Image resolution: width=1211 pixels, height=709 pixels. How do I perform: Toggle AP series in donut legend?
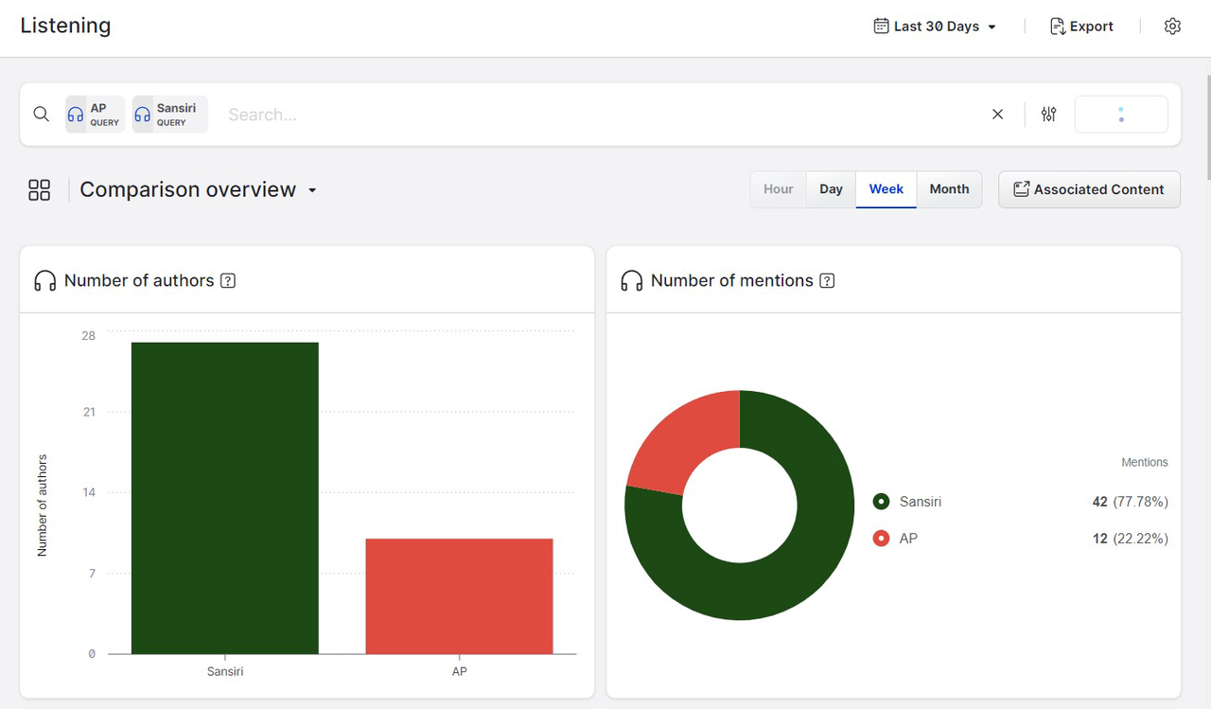point(882,539)
